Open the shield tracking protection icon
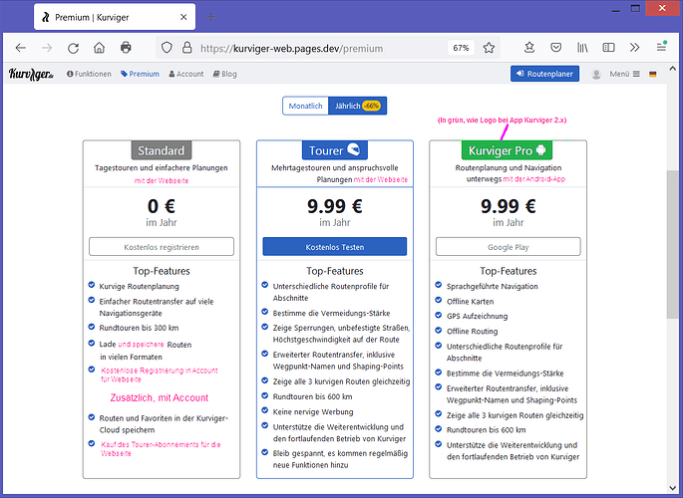This screenshot has height=498, width=683. click(167, 48)
